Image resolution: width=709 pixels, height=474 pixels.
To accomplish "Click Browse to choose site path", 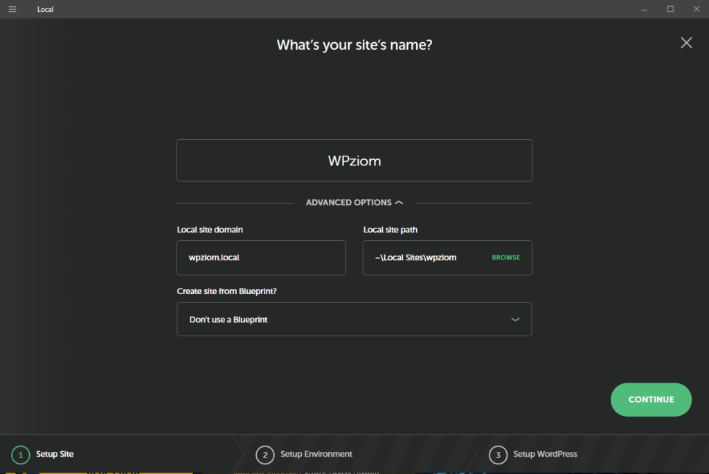I will coord(505,257).
